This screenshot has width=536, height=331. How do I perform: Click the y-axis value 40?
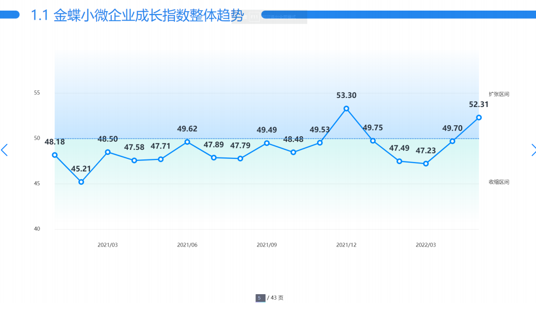37,229
